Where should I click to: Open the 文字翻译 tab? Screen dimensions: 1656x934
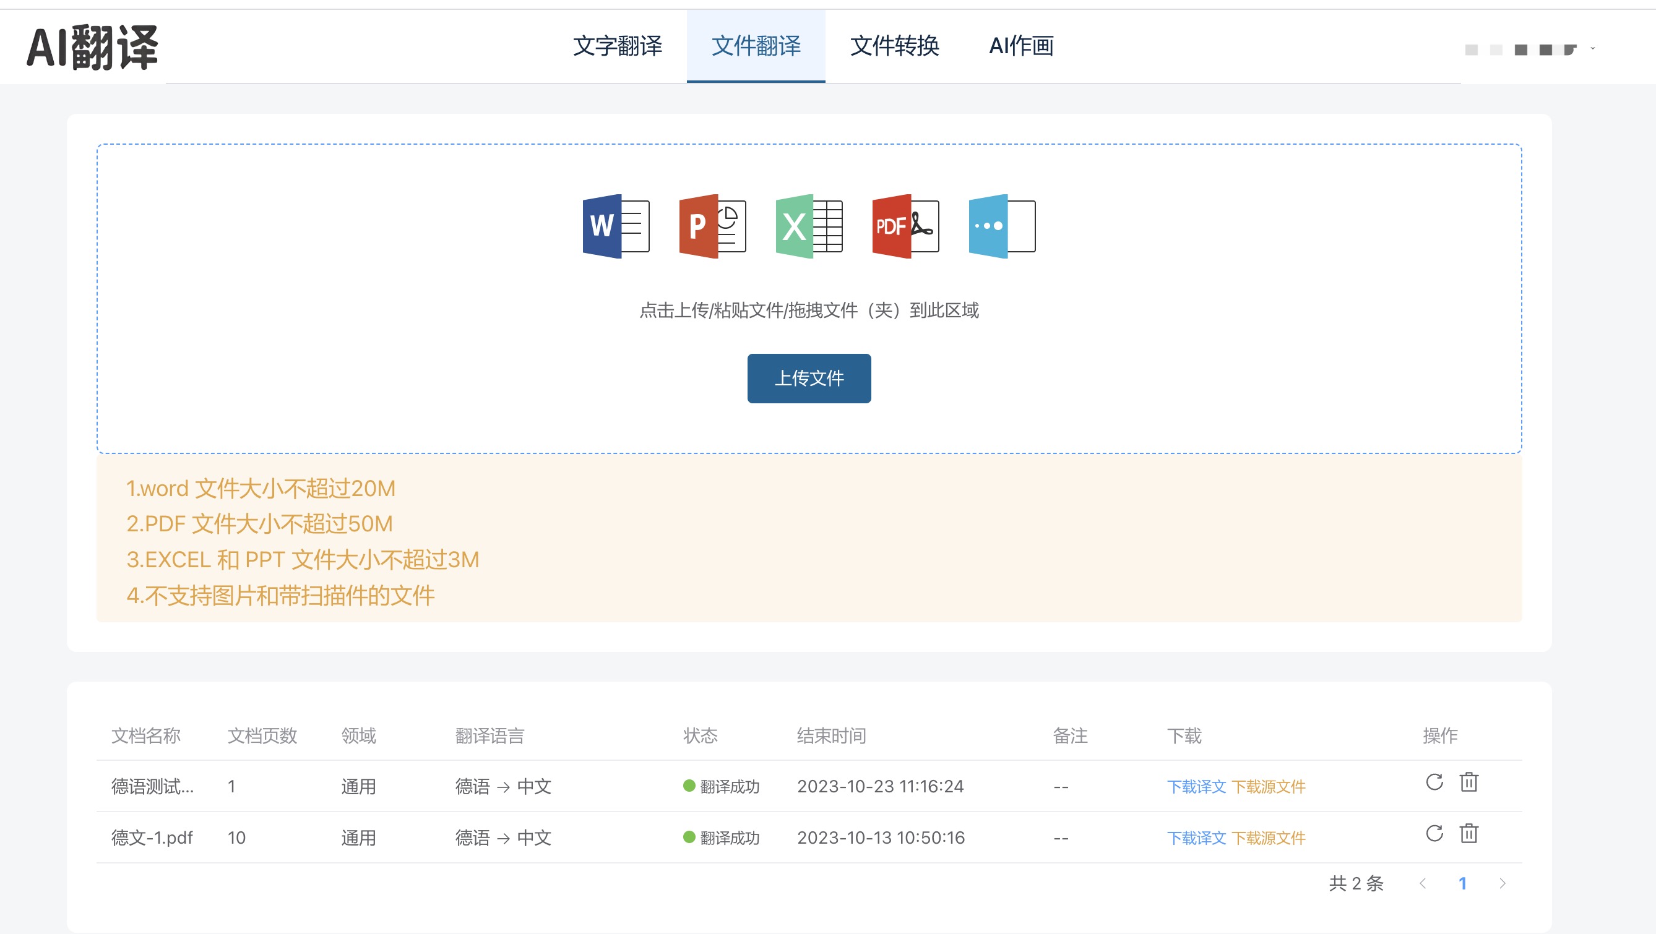[617, 46]
